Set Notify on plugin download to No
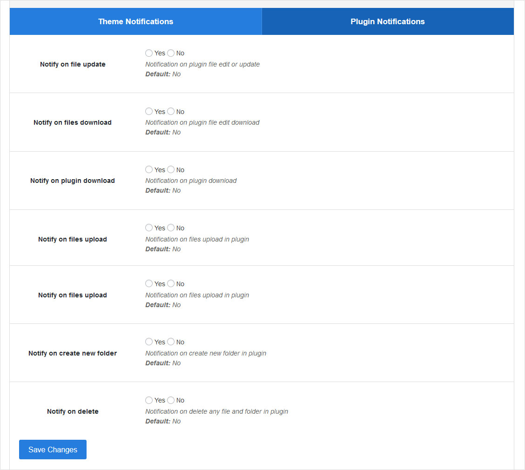Screen dimensions: 525x470 (x=171, y=169)
